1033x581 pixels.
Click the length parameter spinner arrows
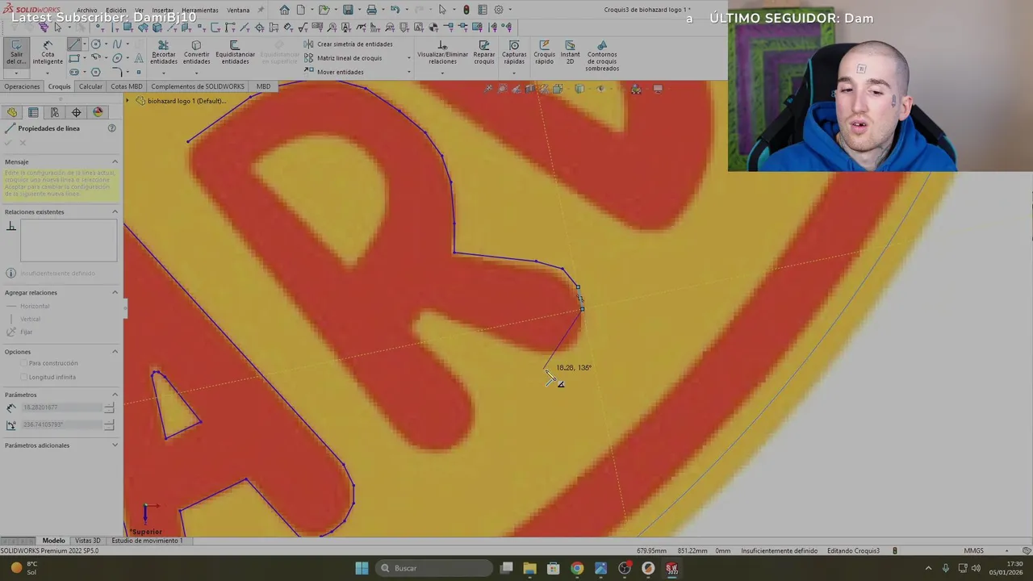(x=109, y=408)
